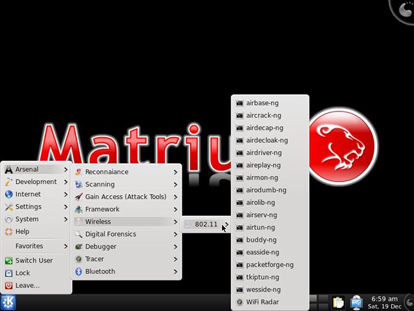
Task: Expand the Bluetooth submenu arrow
Action: pos(175,271)
